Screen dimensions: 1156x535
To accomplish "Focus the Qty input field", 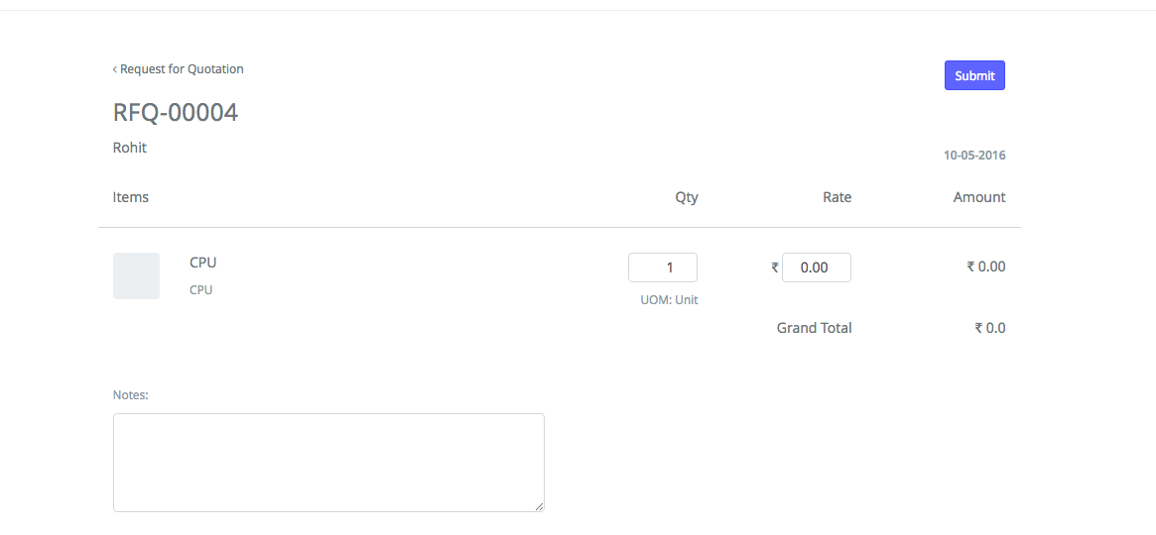I will pyautogui.click(x=663, y=267).
